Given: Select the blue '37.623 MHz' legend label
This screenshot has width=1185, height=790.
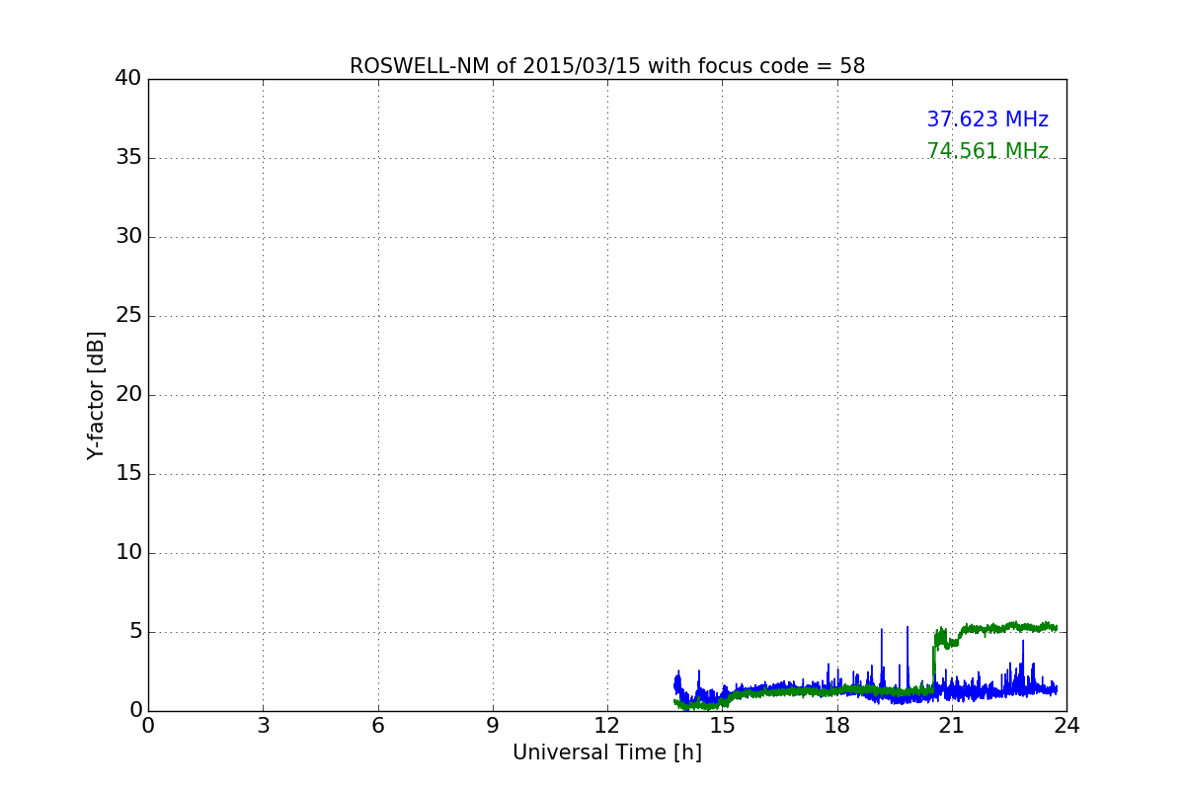Looking at the screenshot, I should pyautogui.click(x=987, y=119).
